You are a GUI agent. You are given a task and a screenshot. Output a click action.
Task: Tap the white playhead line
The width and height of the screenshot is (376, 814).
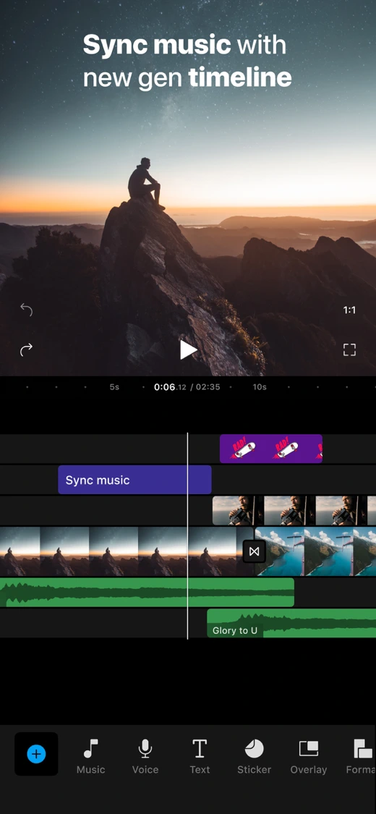(x=187, y=535)
